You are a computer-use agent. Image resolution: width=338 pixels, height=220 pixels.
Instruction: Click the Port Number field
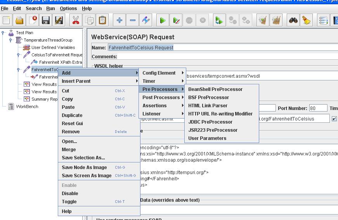318,108
